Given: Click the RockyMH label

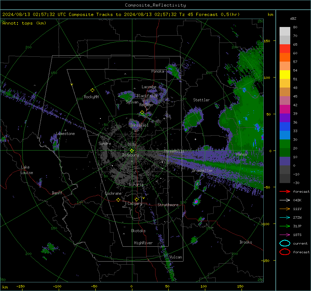Looking at the screenshot, I should pos(91,97).
